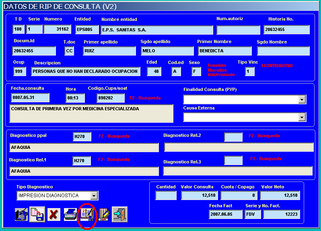321x231 pixels.
Task: Click the empty Diagnostico Rel.3 description box
Action: click(238, 171)
